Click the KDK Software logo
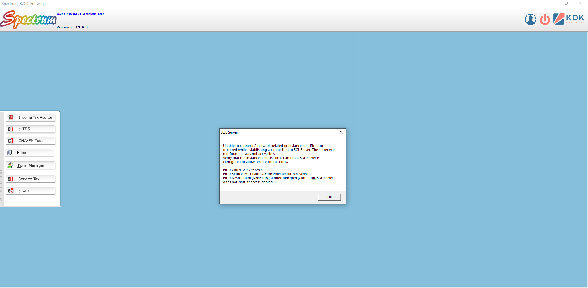 (569, 19)
